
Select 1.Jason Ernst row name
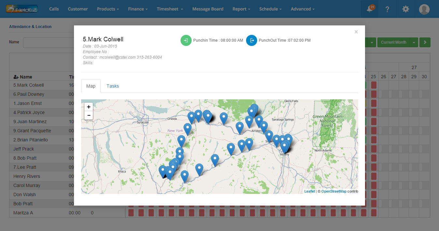27,103
